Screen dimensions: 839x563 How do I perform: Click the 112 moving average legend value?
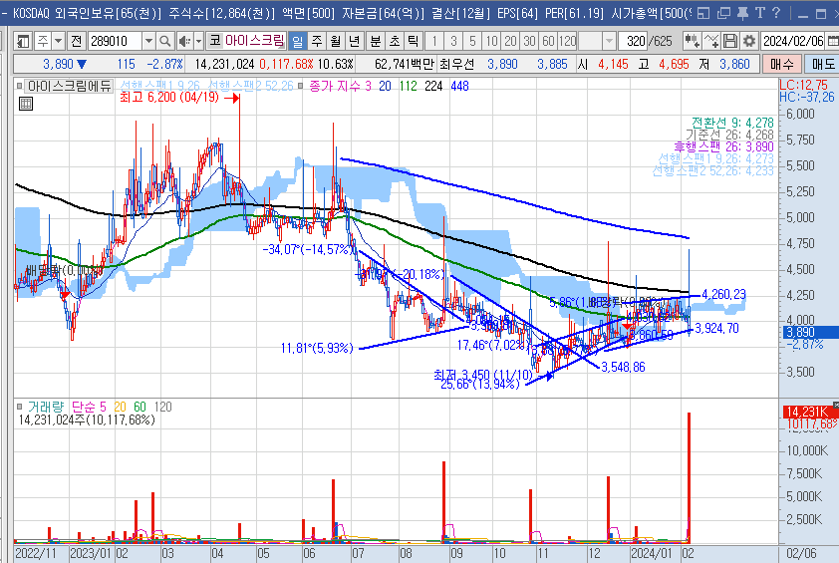click(x=409, y=86)
